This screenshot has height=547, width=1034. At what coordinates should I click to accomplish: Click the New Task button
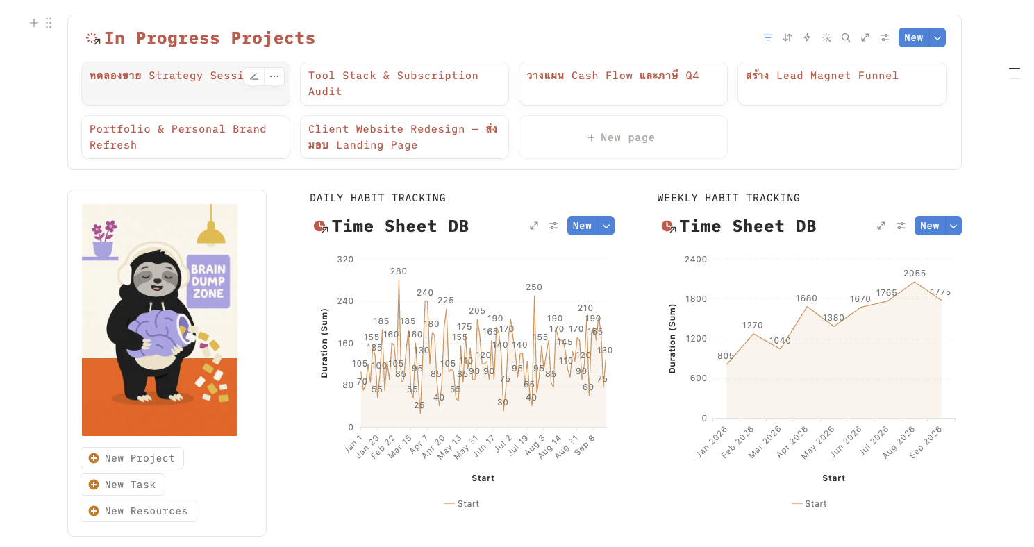tap(123, 485)
